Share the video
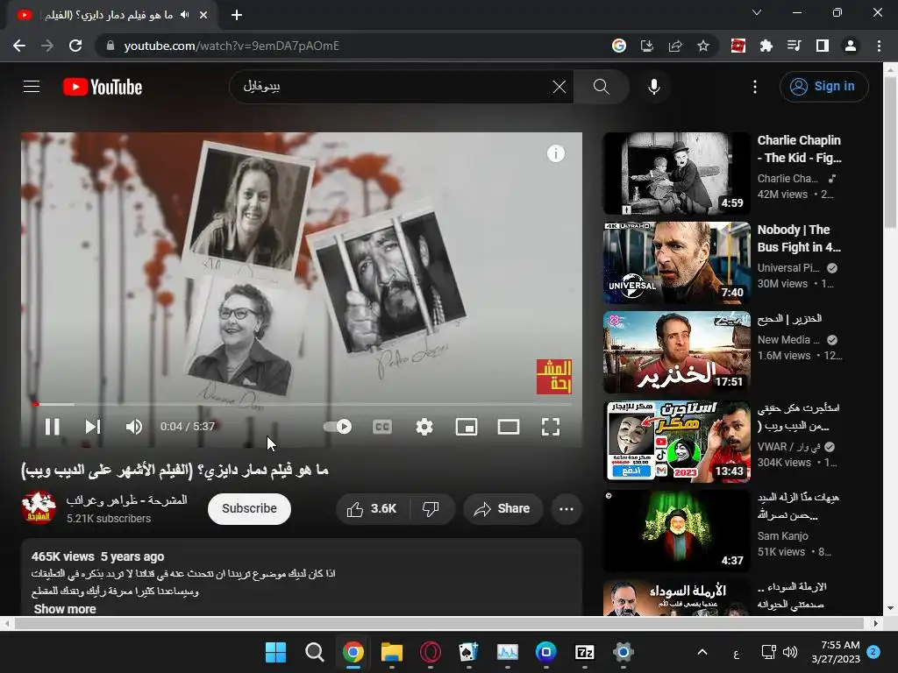This screenshot has width=898, height=673. coord(502,508)
